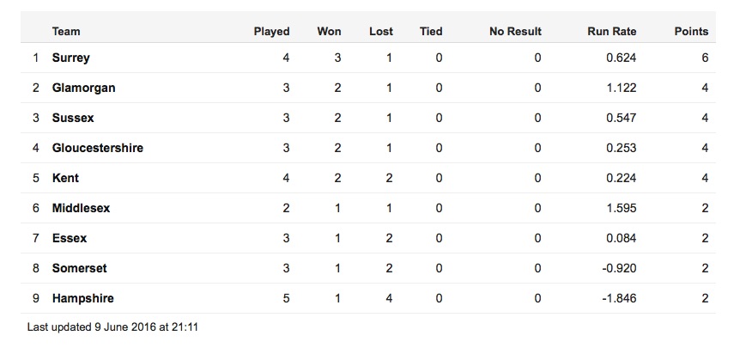Click Hampshire run rate value -1.846
Screen dimensions: 746x348
point(617,298)
